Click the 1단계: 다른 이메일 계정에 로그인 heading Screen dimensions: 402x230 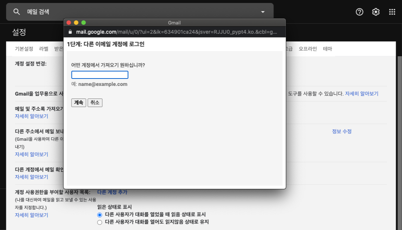click(x=106, y=44)
